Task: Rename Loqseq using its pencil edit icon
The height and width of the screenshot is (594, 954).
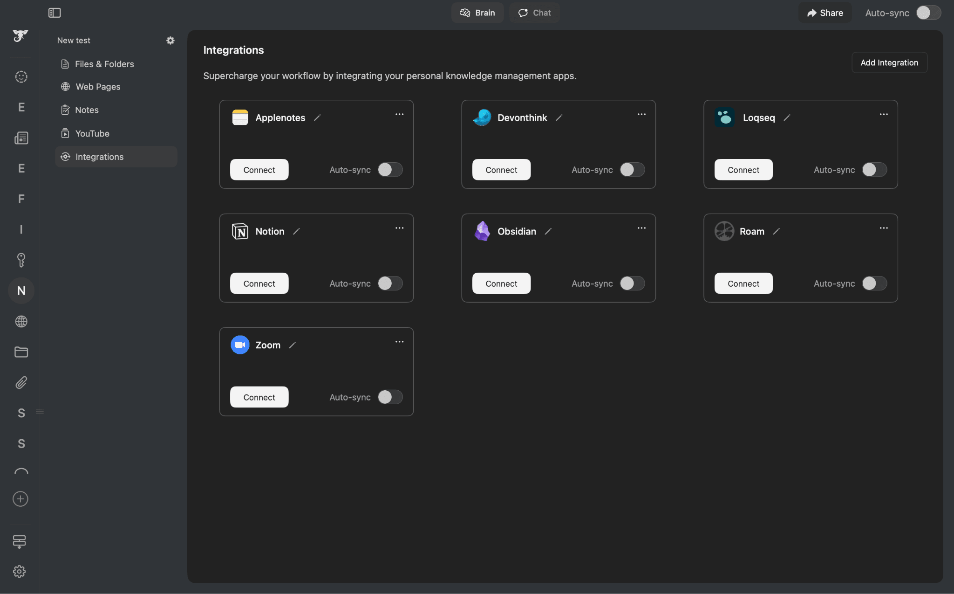Action: [786, 117]
